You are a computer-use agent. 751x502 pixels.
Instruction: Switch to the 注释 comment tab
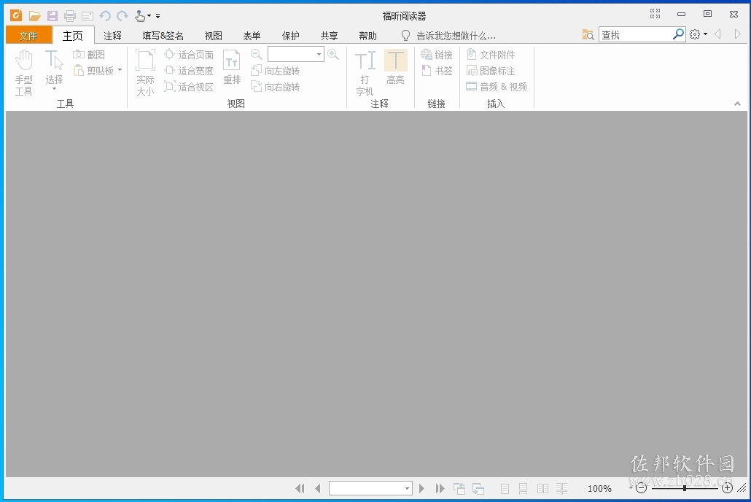[112, 36]
